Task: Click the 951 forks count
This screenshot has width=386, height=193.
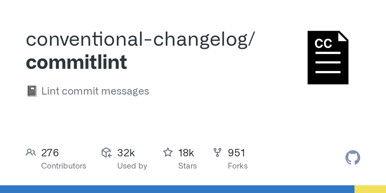Action: point(236,153)
